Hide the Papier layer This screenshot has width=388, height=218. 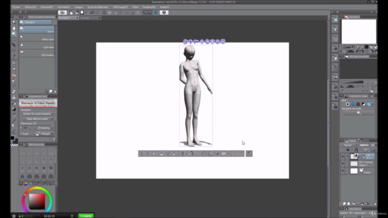point(343,171)
